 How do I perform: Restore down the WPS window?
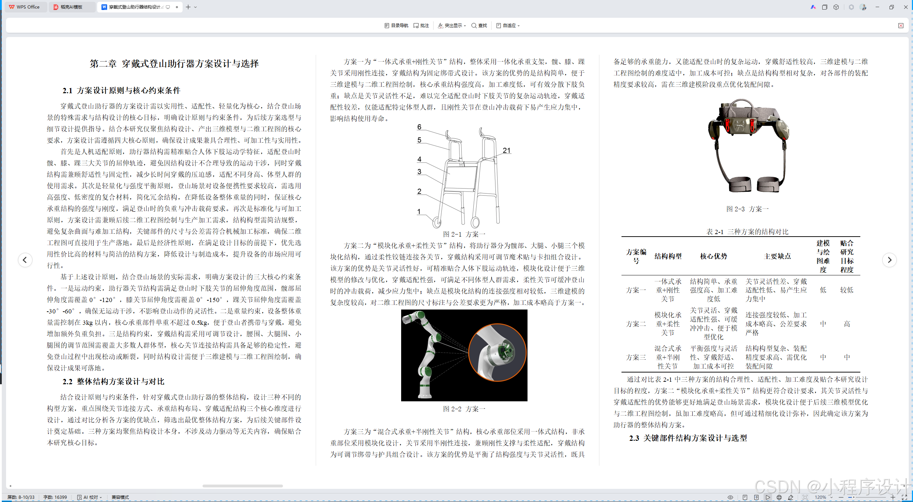tap(892, 7)
